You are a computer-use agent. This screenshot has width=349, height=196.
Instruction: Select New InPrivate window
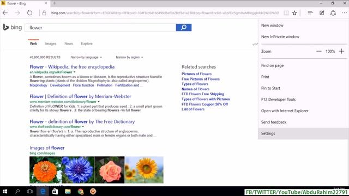[x=303, y=36]
